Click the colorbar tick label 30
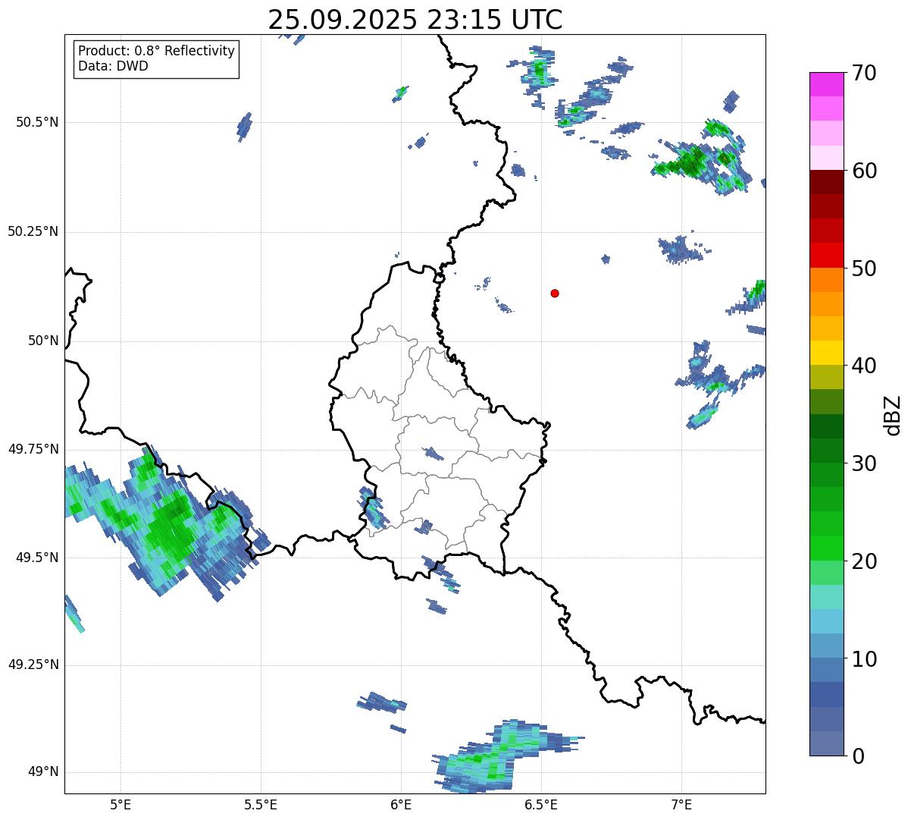This screenshot has width=911, height=820. [863, 463]
